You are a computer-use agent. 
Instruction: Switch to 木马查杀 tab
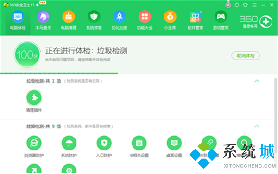pyautogui.click(x=43, y=20)
